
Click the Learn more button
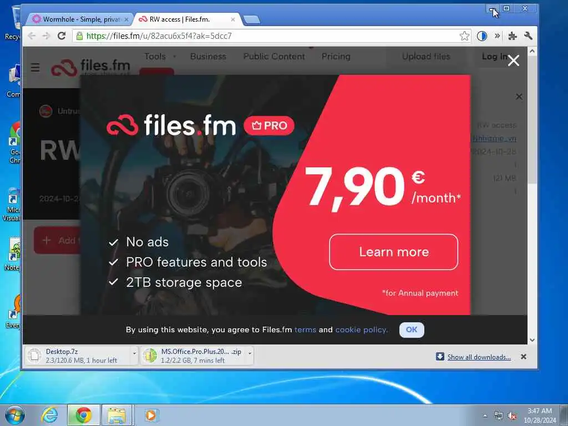pyautogui.click(x=394, y=252)
